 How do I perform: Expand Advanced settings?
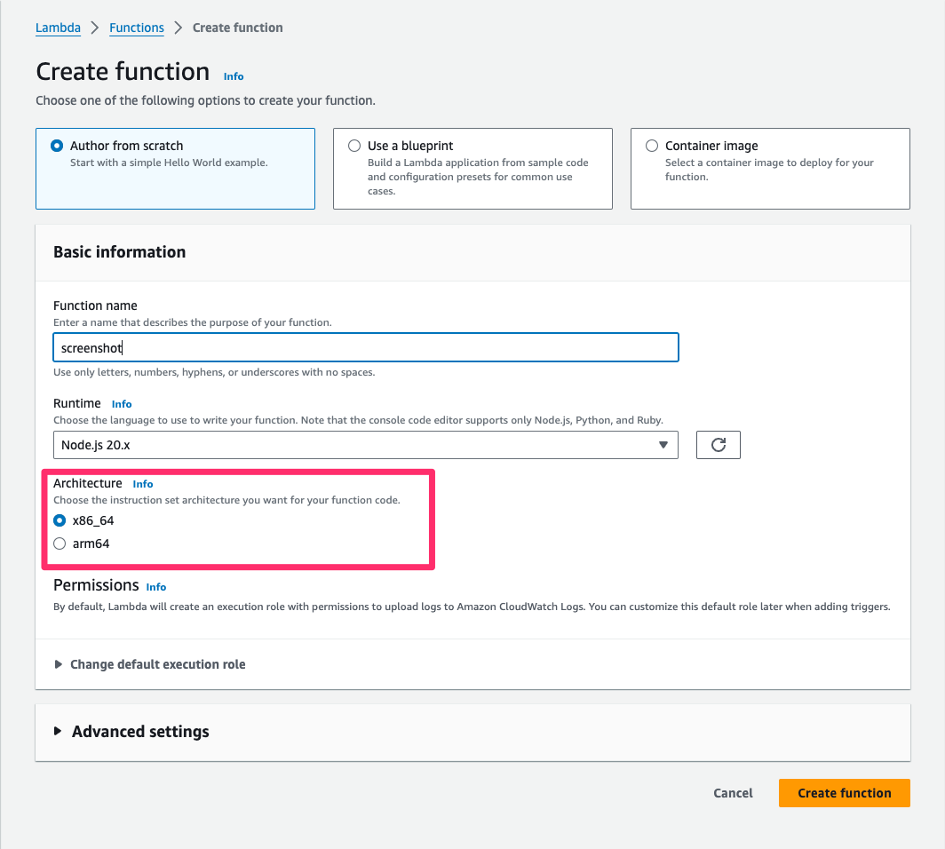click(x=139, y=732)
